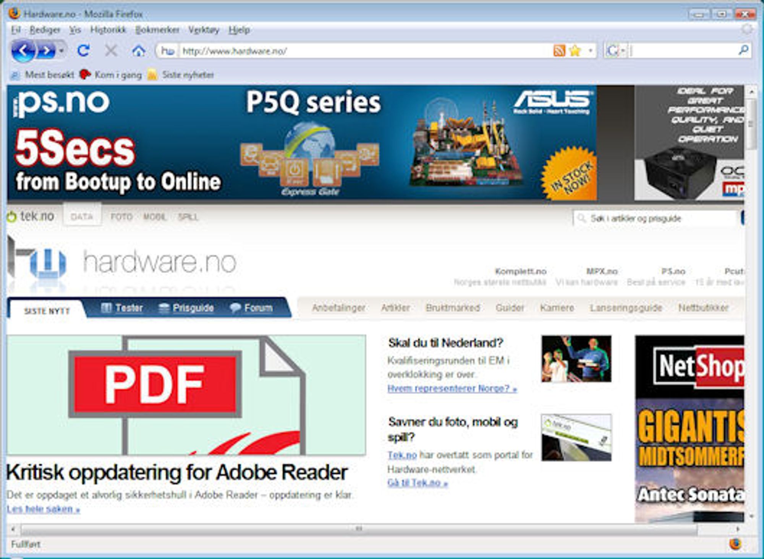This screenshot has width=764, height=559.
Task: Open the Tester section
Action: click(x=122, y=308)
